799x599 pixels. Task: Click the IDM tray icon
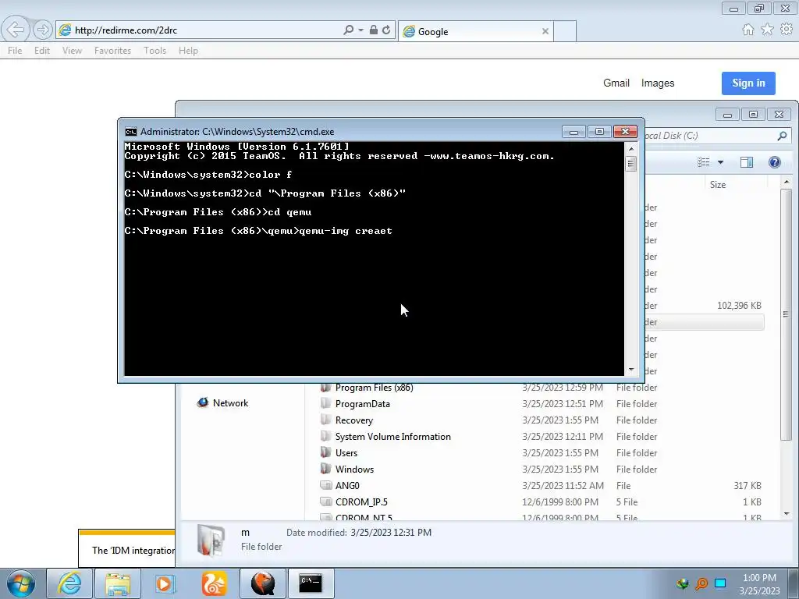[x=682, y=583]
